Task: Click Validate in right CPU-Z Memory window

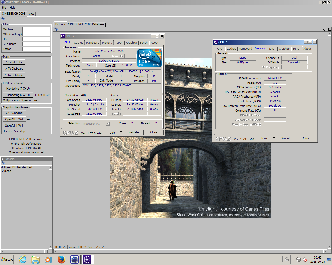Action: pos(286,138)
